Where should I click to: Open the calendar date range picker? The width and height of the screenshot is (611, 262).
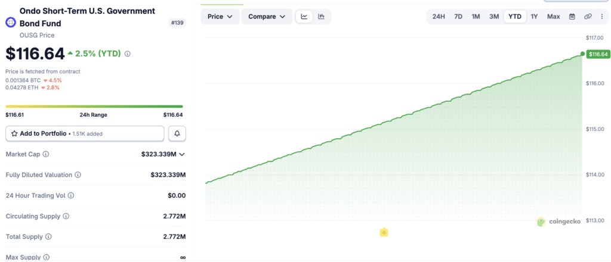[572, 16]
